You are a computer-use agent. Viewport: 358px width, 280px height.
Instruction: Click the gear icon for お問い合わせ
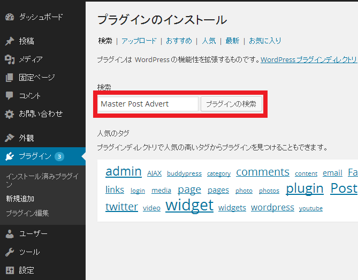[9, 114]
